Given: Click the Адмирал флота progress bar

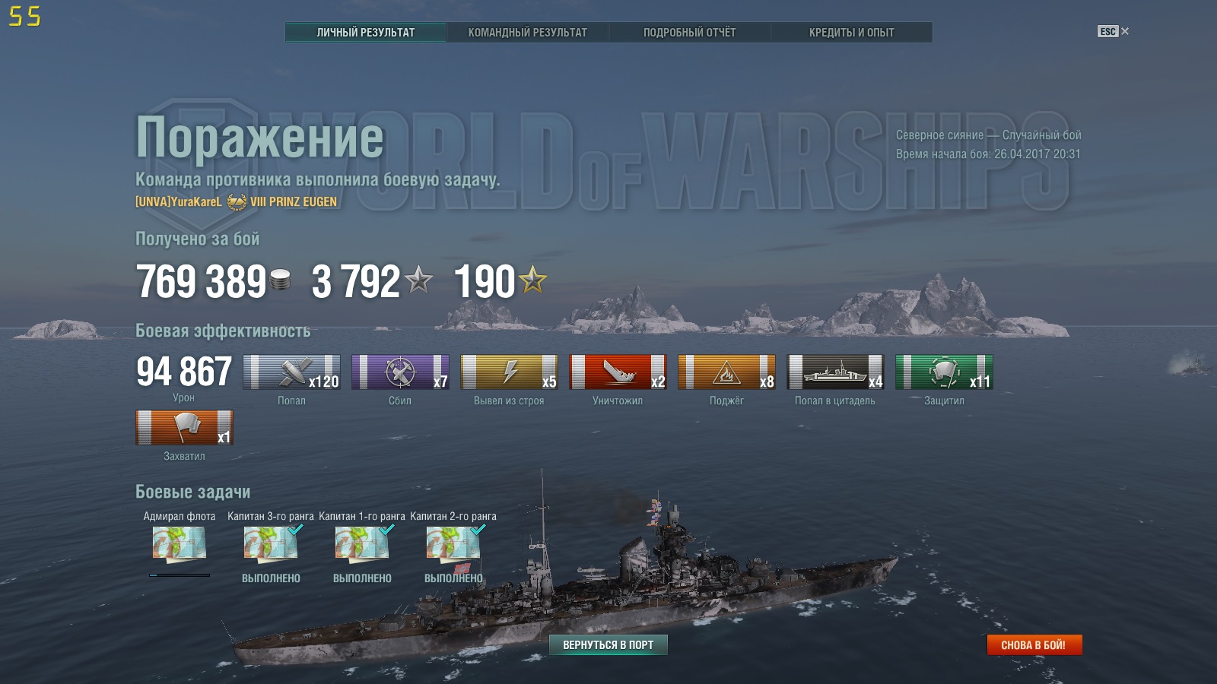Looking at the screenshot, I should [180, 575].
